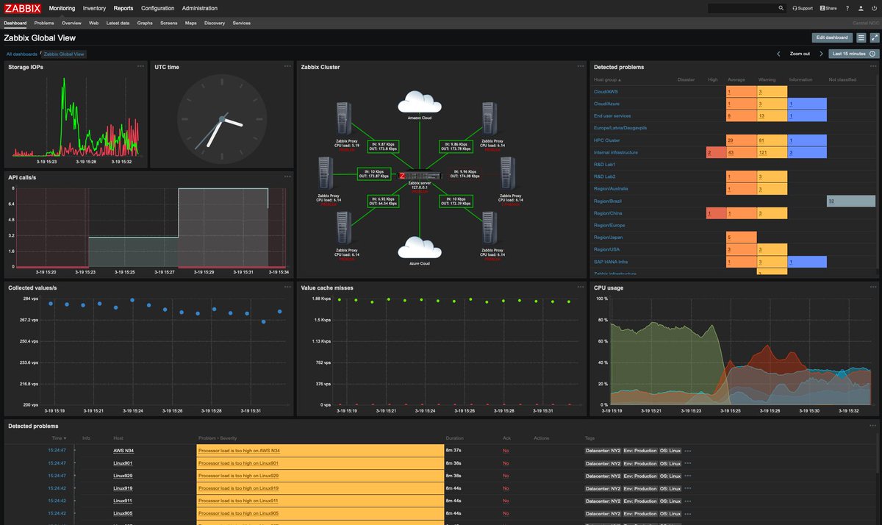Go to the Maps submenu tab
The width and height of the screenshot is (882, 525).
tap(190, 23)
